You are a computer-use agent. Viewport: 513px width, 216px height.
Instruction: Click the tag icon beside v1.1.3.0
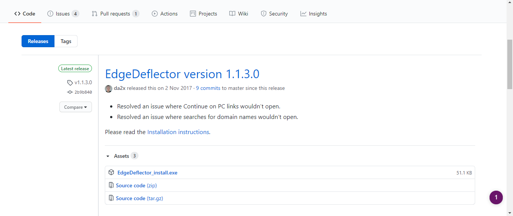[x=70, y=83]
